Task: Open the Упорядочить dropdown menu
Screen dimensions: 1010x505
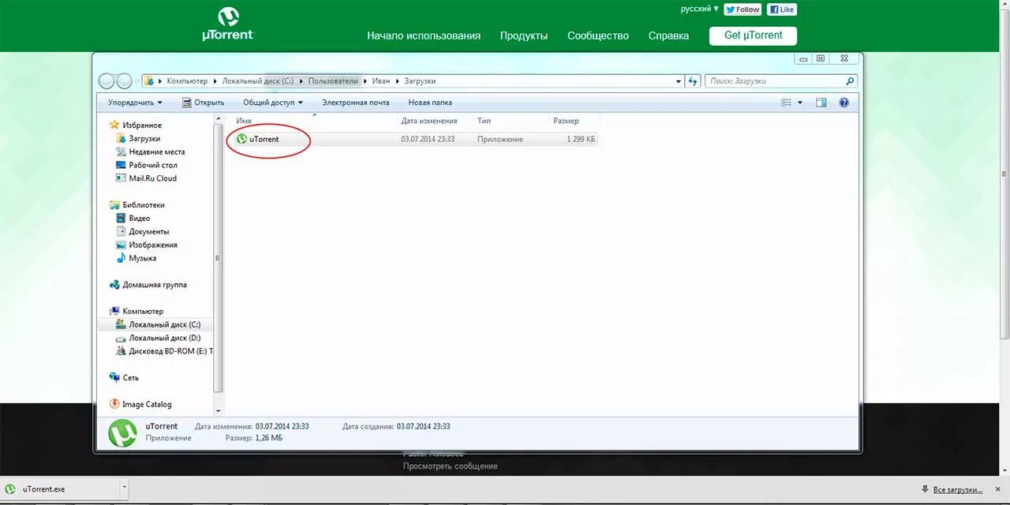Action: (x=135, y=103)
